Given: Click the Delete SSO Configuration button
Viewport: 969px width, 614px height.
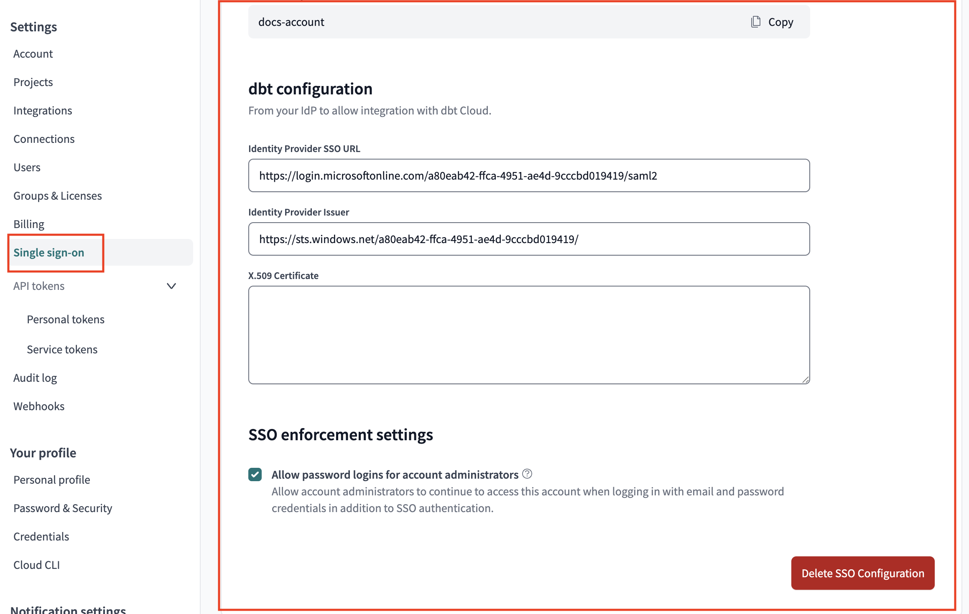Looking at the screenshot, I should [x=862, y=573].
